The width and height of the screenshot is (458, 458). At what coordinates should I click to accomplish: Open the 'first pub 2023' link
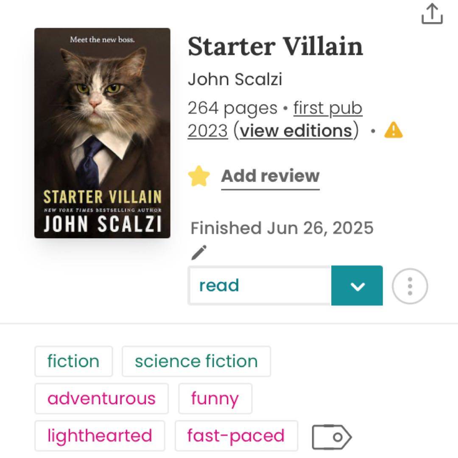click(327, 109)
